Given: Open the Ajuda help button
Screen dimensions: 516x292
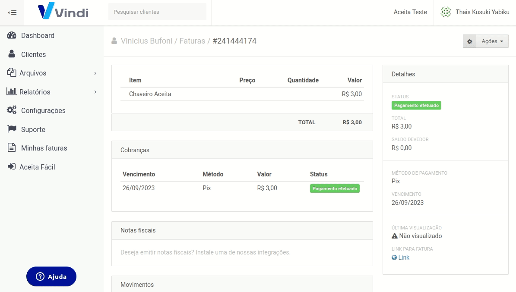Looking at the screenshot, I should click(x=51, y=276).
